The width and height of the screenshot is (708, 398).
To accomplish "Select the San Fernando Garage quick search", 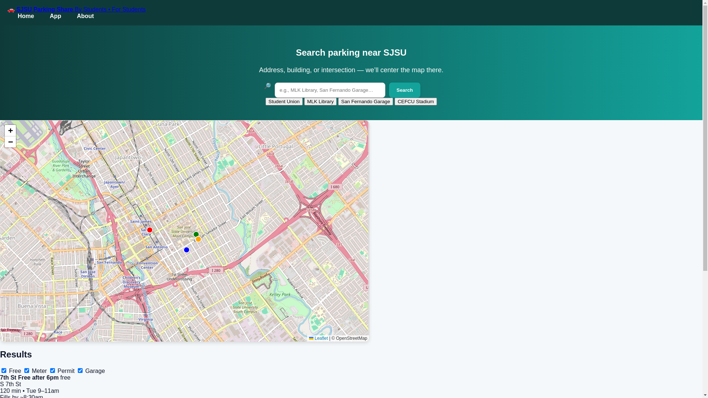I will coord(365,101).
